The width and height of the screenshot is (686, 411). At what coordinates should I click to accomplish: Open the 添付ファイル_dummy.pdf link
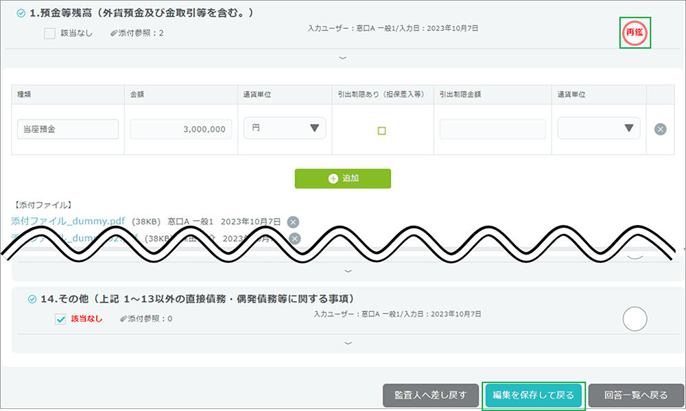[69, 222]
